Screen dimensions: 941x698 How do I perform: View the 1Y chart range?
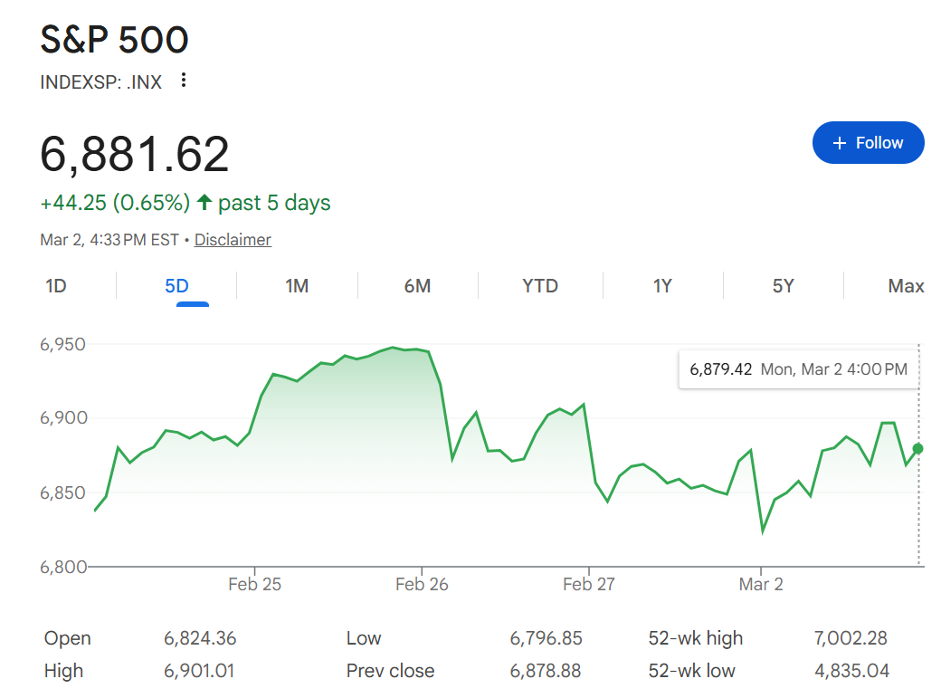click(x=662, y=286)
